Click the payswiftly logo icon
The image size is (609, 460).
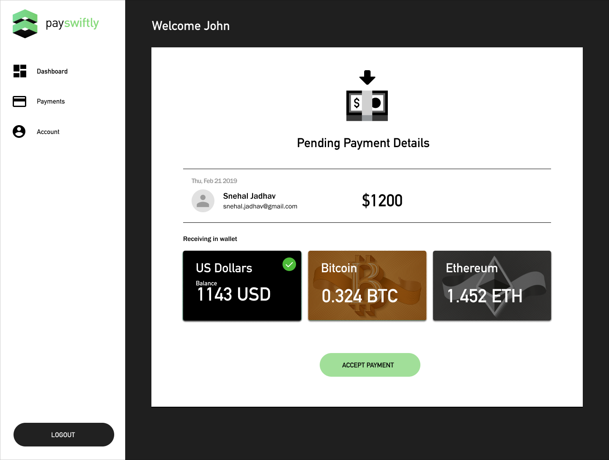click(x=25, y=24)
